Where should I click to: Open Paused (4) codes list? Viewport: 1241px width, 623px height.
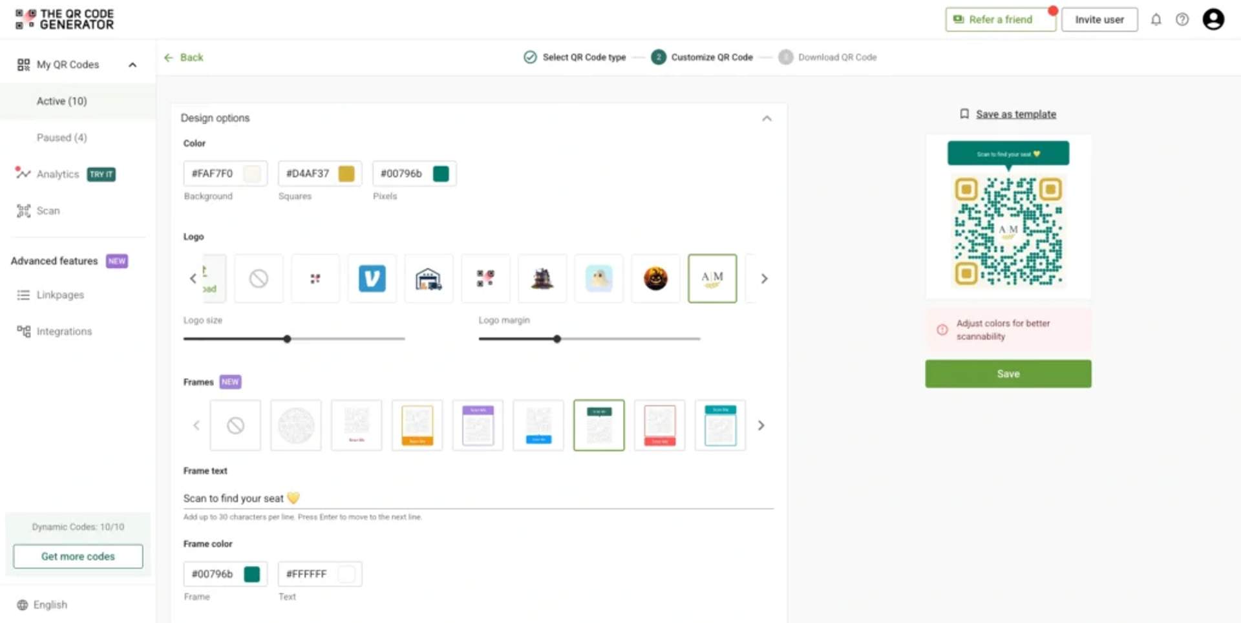tap(61, 138)
